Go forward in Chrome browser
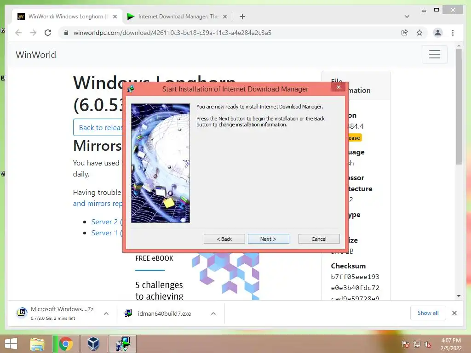This screenshot has width=471, height=353. [x=33, y=33]
